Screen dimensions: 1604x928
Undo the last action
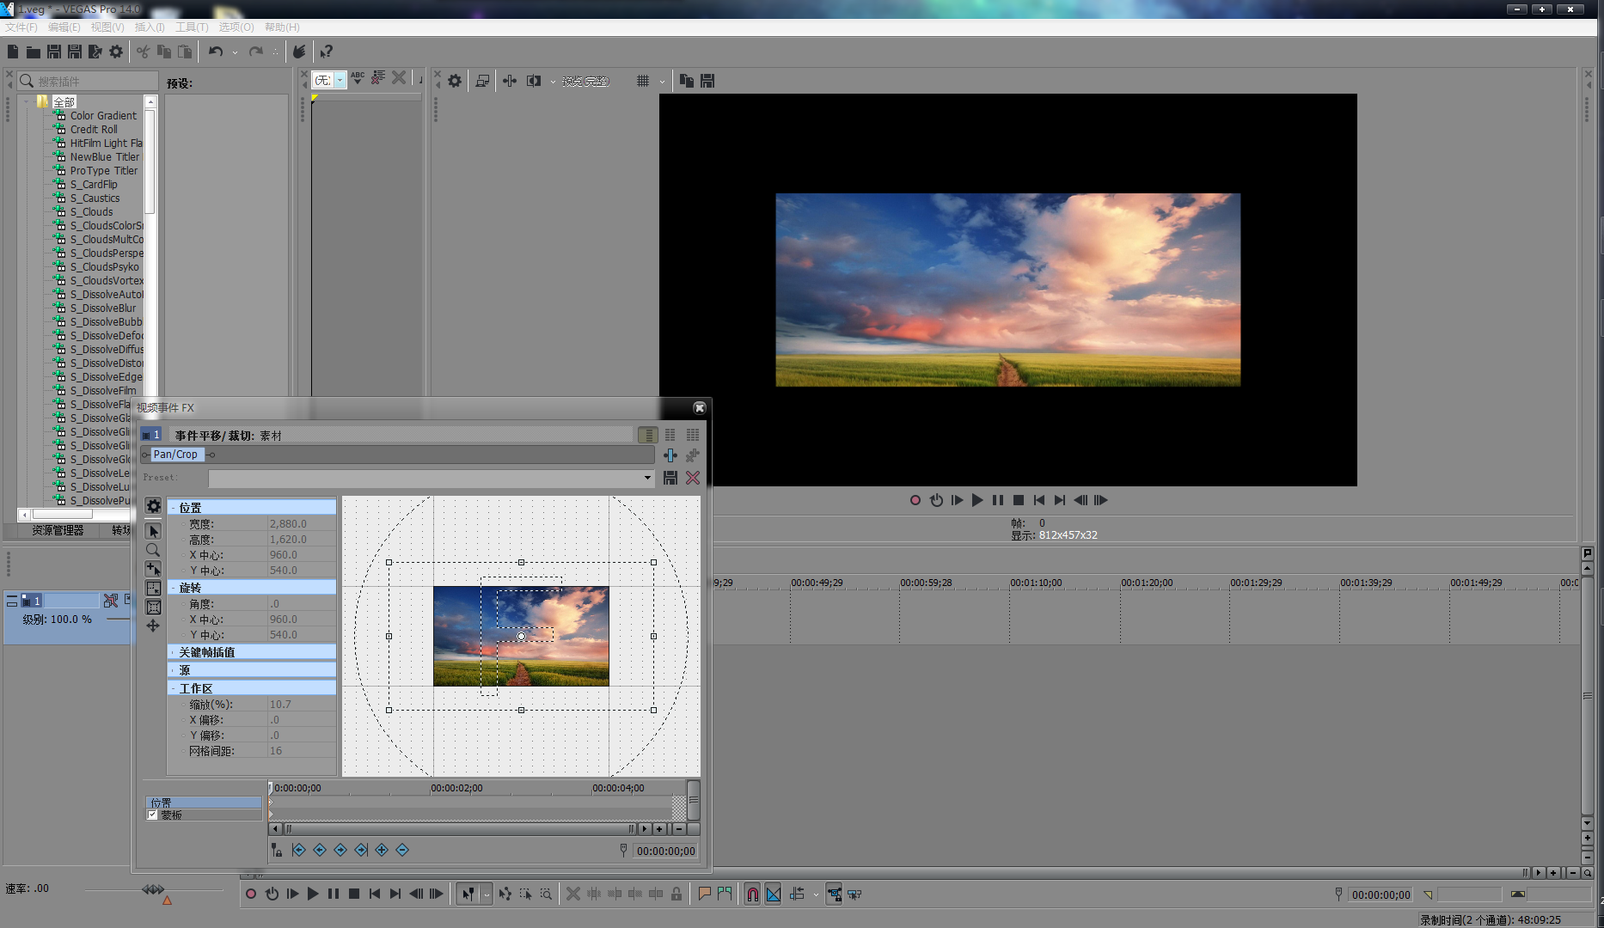pos(216,52)
